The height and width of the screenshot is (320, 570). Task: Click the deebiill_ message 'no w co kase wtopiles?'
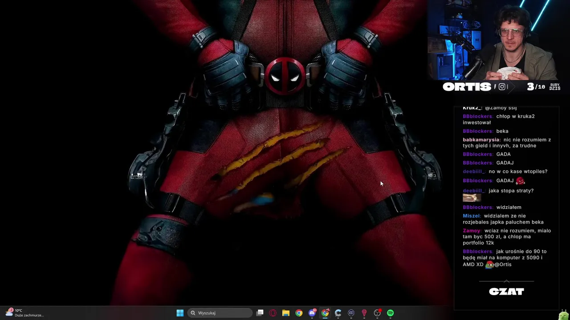coord(518,172)
